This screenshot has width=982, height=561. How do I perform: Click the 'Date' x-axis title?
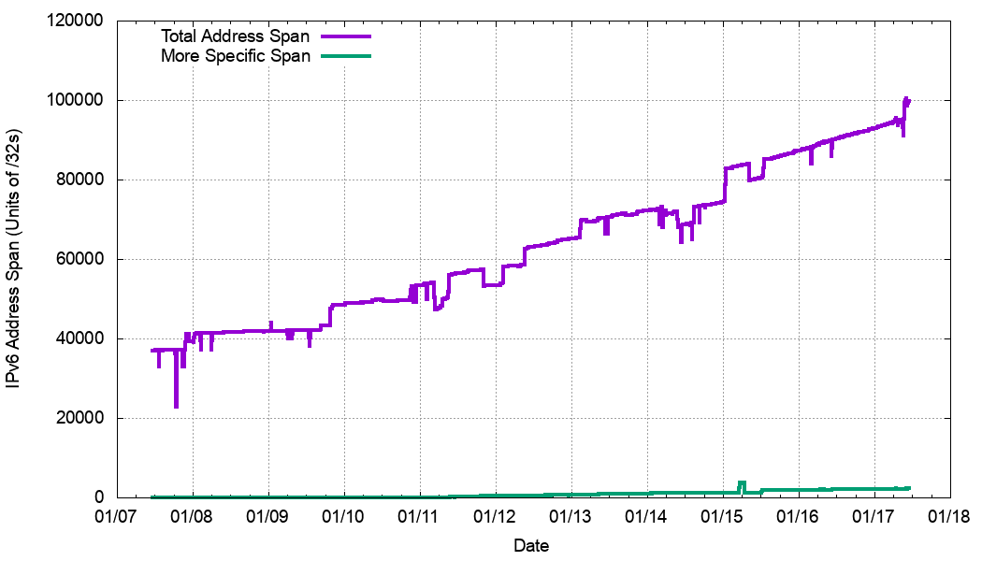tap(531, 546)
